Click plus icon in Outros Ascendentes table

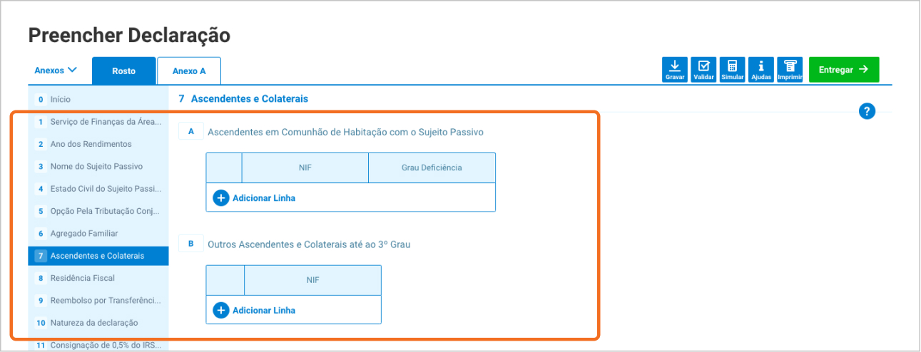point(221,311)
